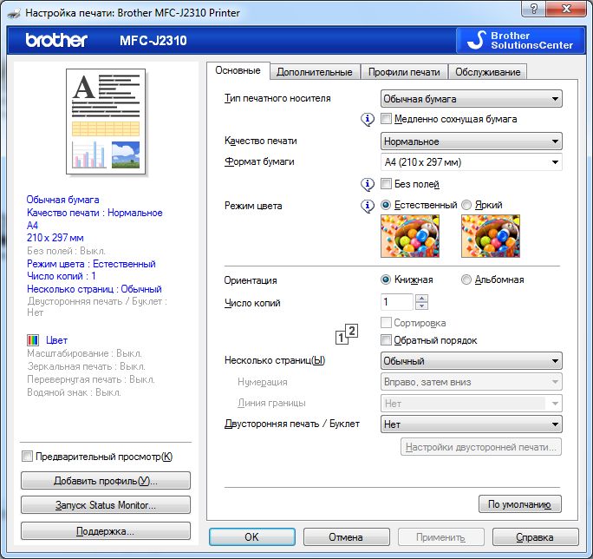Click 'Водяной знак : Выкл.' summary text
Screen dimensions: 593x559
point(74,392)
